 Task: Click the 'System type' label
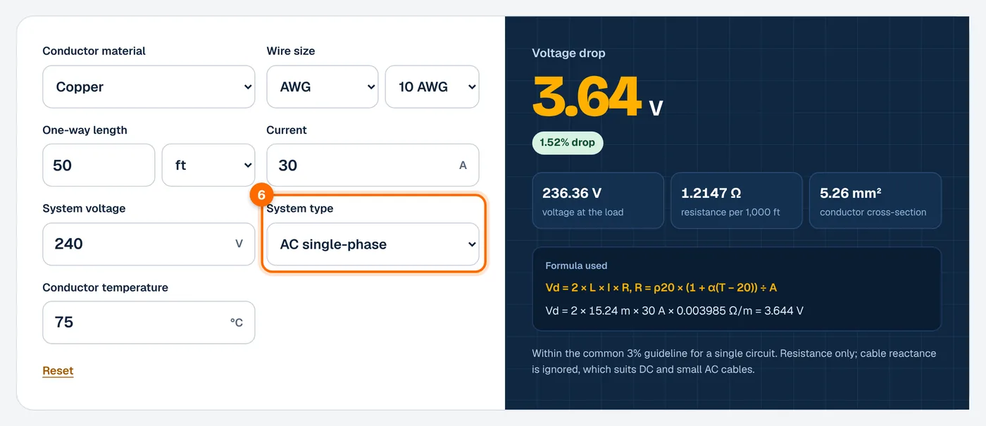click(x=300, y=208)
